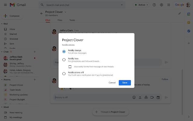
Task: Click the emoji picker icon
Action: click(x=134, y=97)
